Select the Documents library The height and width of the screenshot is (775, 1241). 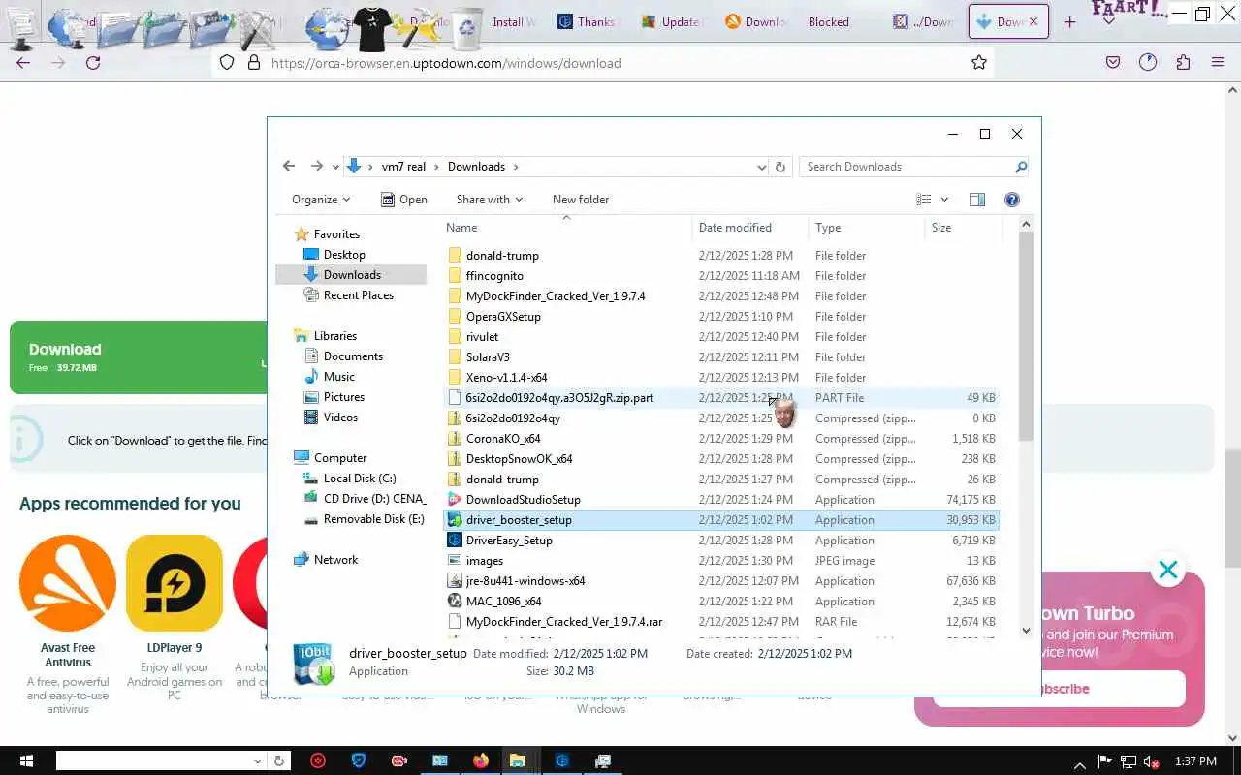point(353,356)
